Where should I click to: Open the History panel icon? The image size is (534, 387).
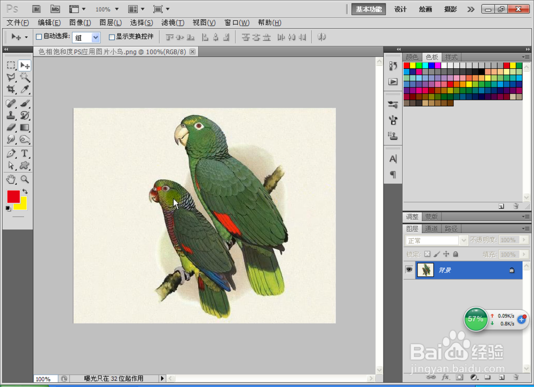point(393,66)
